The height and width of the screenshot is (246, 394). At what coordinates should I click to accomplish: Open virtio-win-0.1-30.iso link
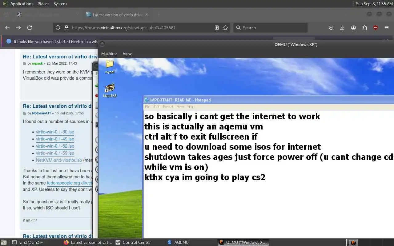(55, 132)
